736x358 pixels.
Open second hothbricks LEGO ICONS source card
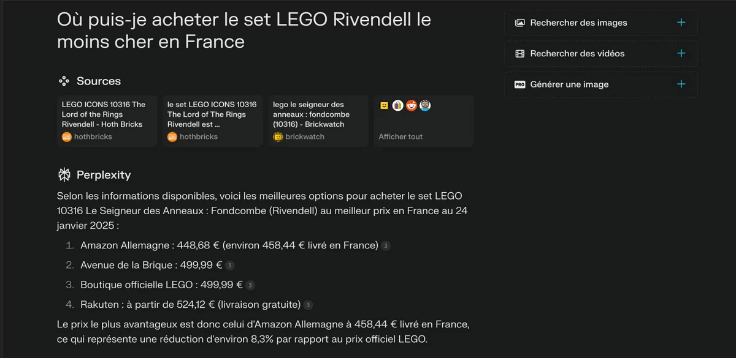[x=213, y=121]
